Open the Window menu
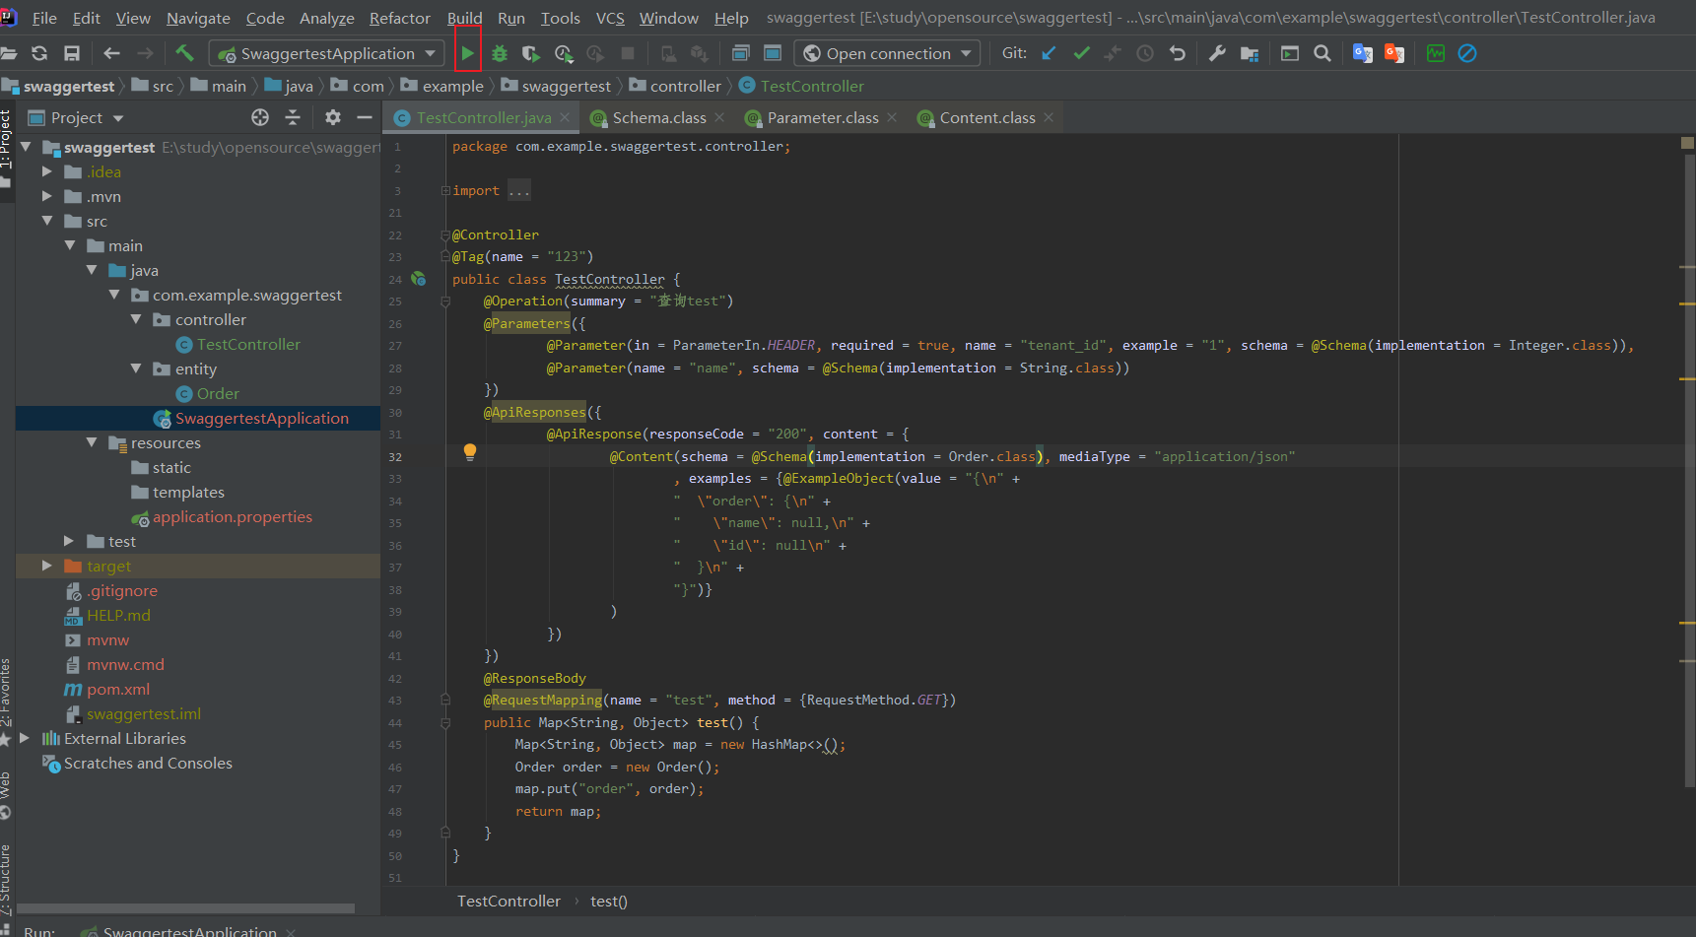 click(668, 18)
